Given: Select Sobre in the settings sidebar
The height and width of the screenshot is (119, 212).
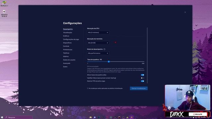Looking at the screenshot, I should 65,67.
